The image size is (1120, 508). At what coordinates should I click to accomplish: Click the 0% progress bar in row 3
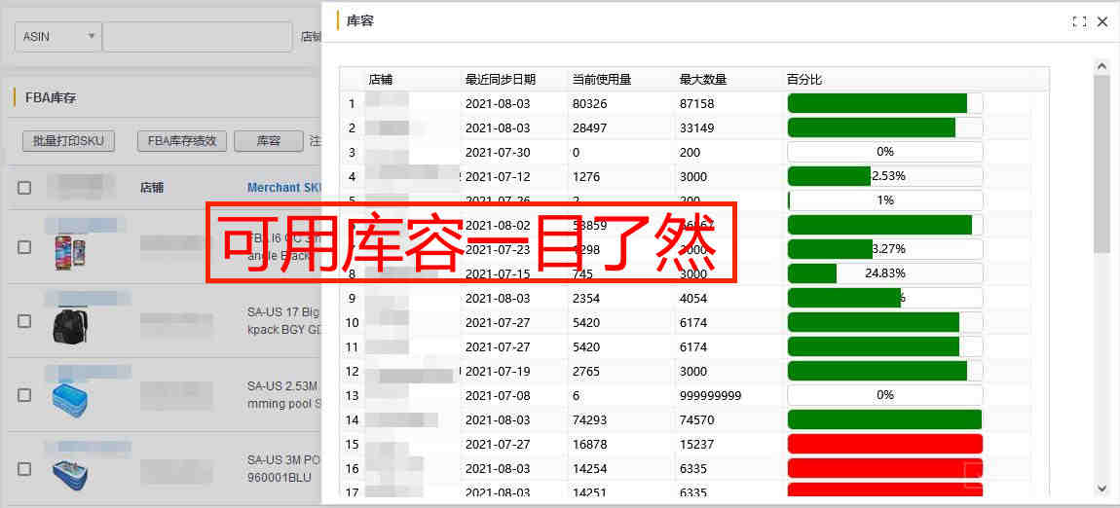pos(885,152)
